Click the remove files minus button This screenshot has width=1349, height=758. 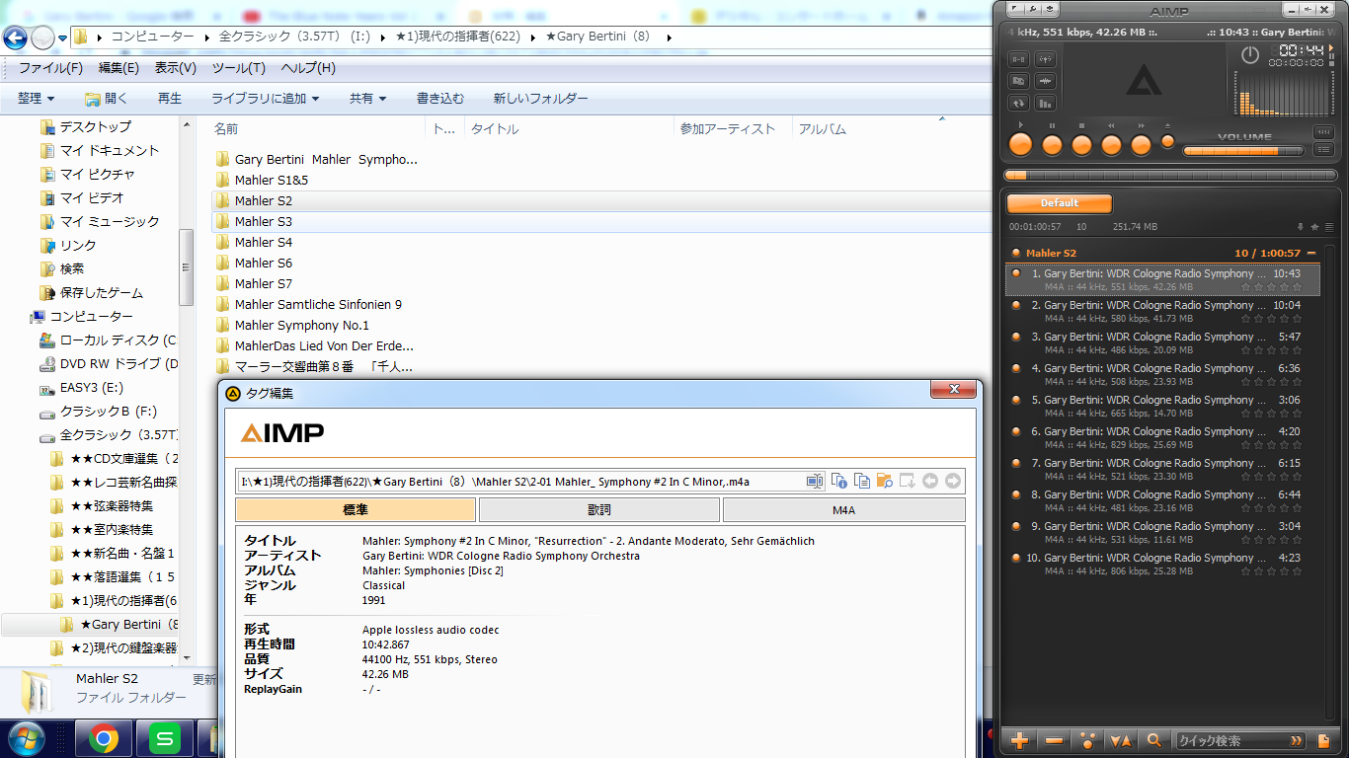pos(1054,740)
